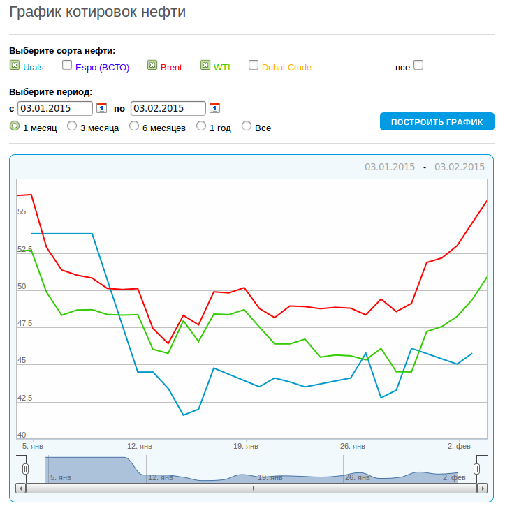Click the 'Построить график' button
505x515 pixels.
[x=437, y=121]
